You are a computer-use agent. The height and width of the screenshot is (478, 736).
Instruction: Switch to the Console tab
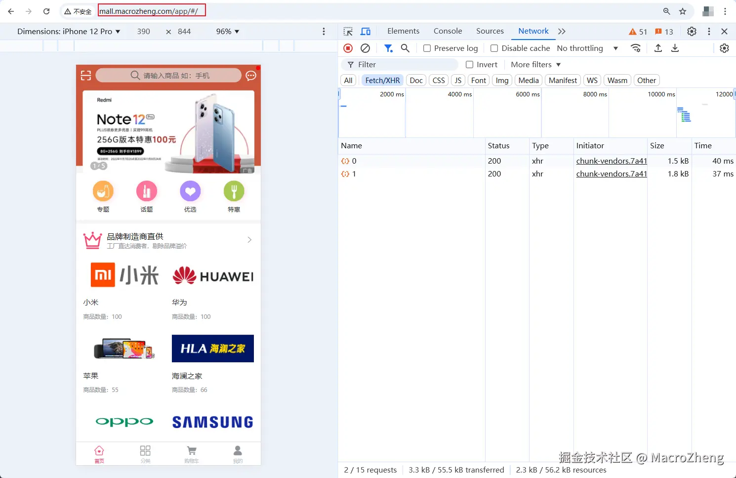click(x=448, y=31)
